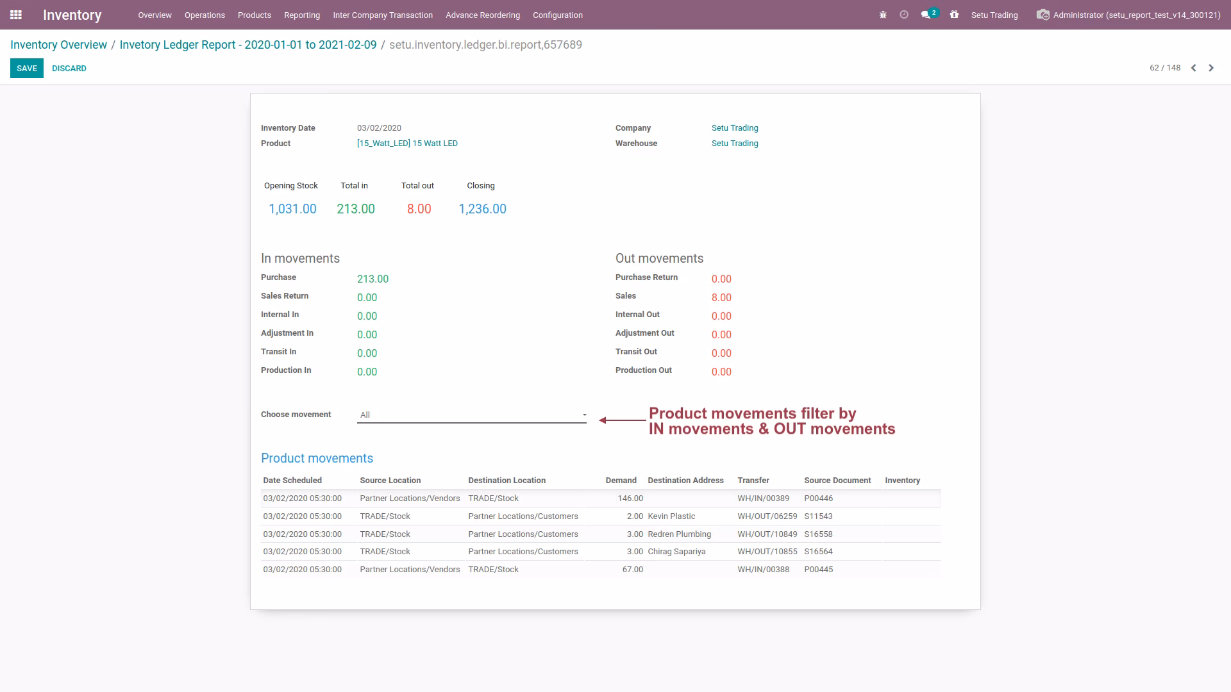Go to previous record arrow

1194,68
